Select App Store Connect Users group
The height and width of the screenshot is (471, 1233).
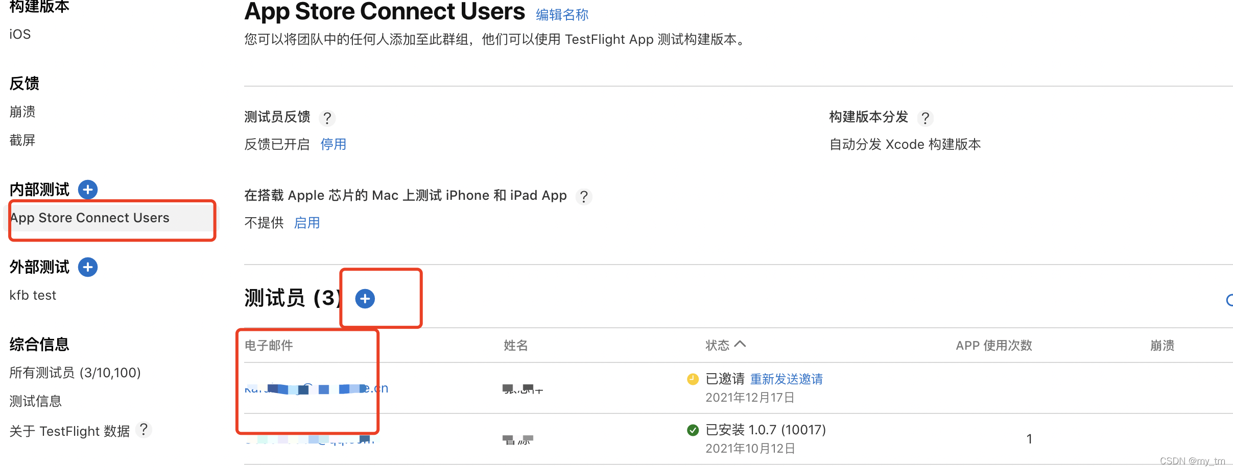(x=111, y=218)
